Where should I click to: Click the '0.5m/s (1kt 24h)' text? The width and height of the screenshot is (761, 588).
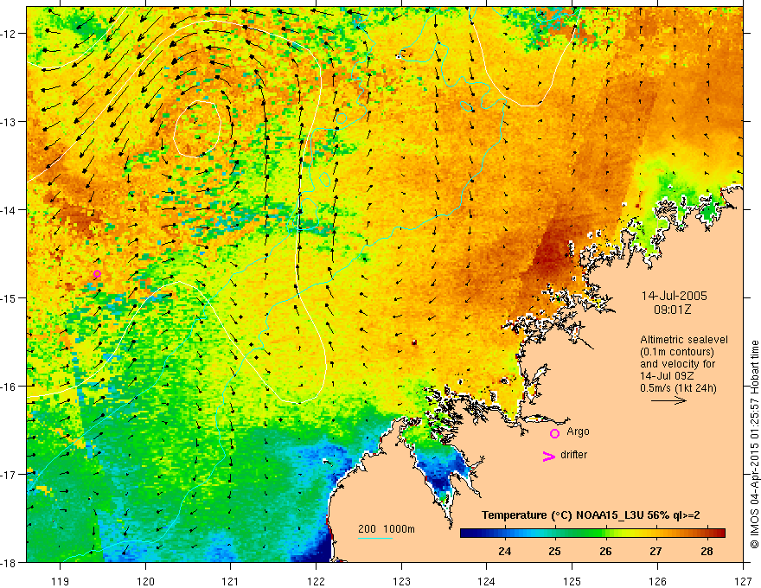(x=678, y=388)
